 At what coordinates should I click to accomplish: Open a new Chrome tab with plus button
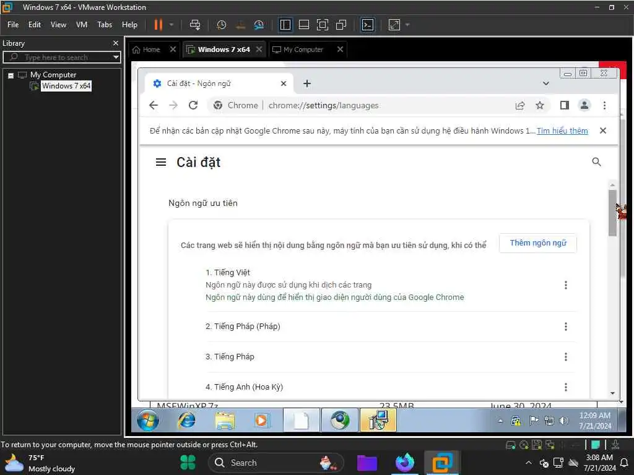[x=307, y=83]
